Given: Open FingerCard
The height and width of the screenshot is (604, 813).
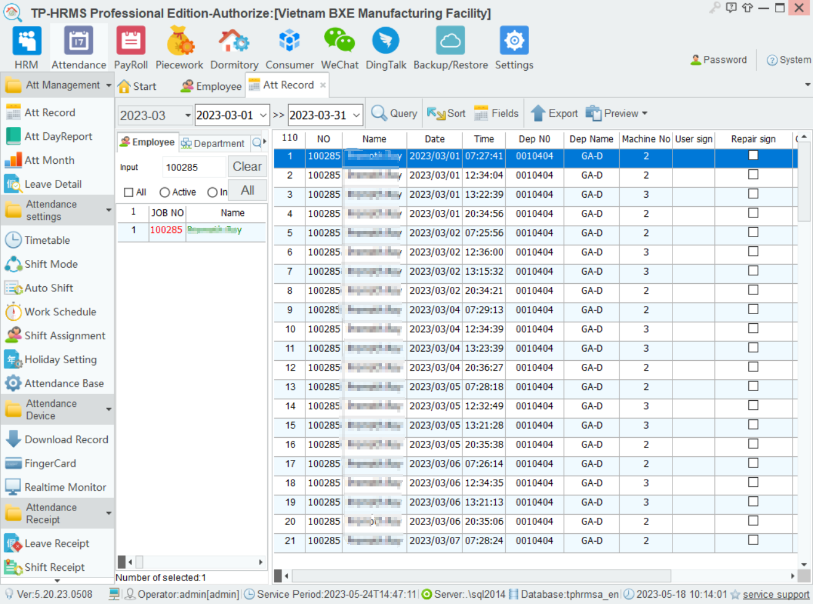Looking at the screenshot, I should pos(50,464).
